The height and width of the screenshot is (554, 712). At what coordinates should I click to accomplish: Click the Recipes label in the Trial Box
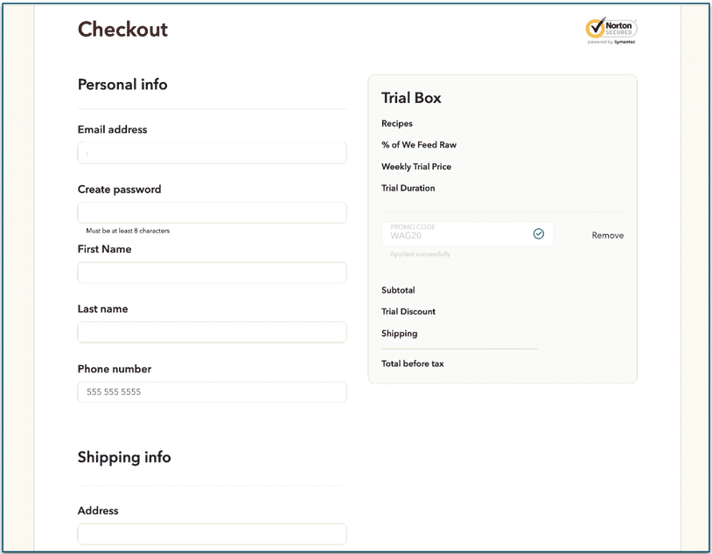tap(396, 123)
